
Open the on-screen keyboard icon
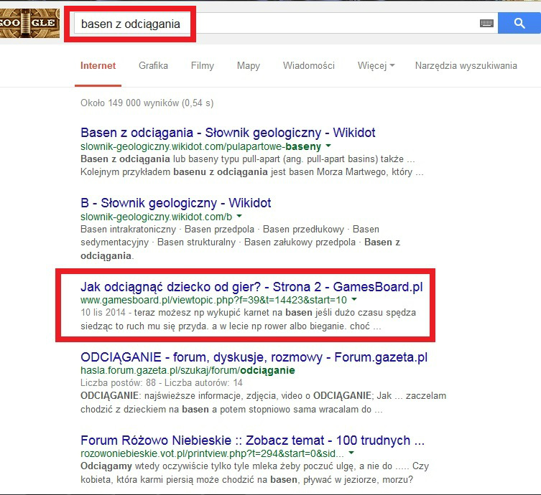coord(486,23)
